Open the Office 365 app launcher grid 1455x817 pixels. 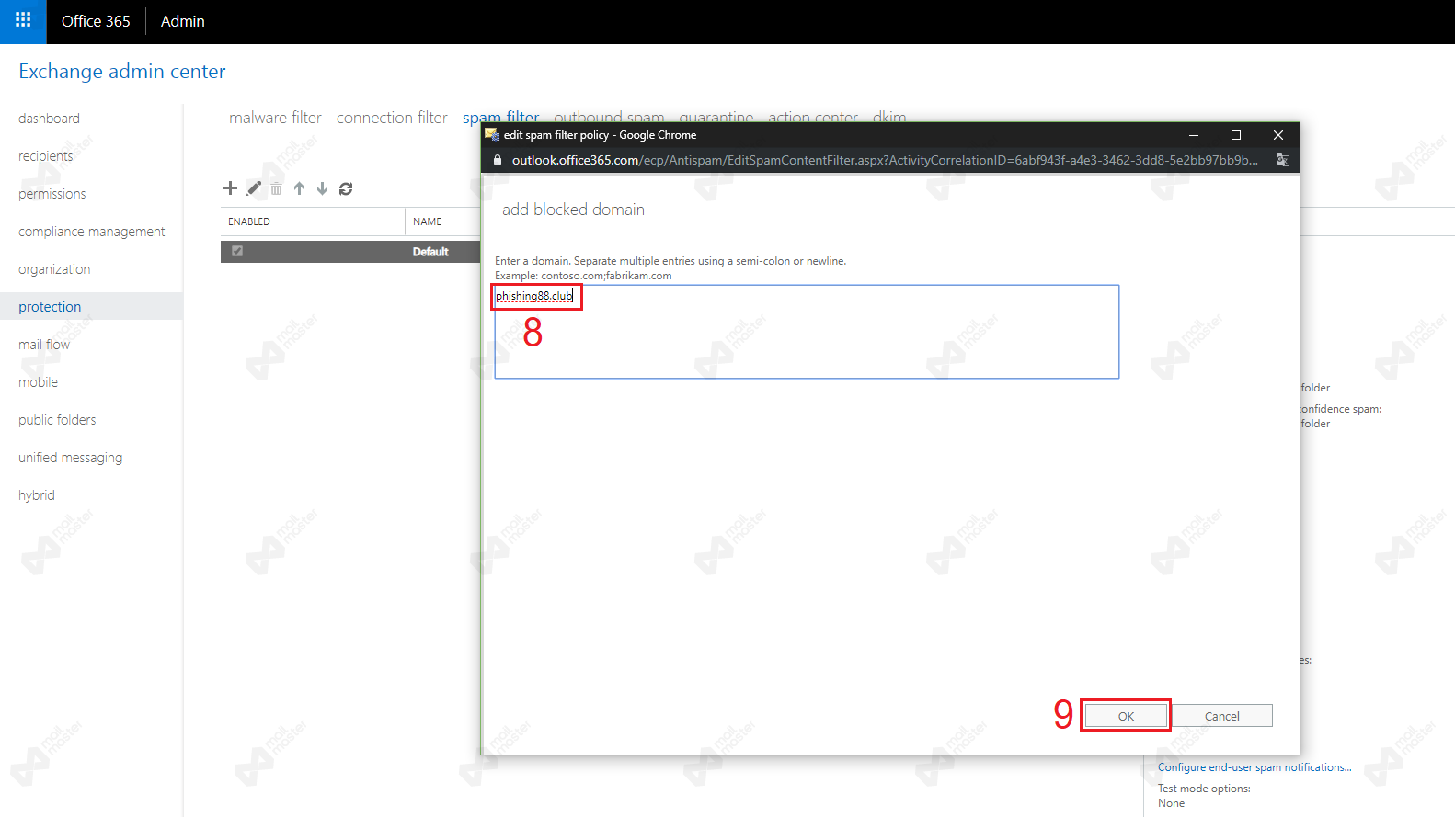tap(23, 20)
